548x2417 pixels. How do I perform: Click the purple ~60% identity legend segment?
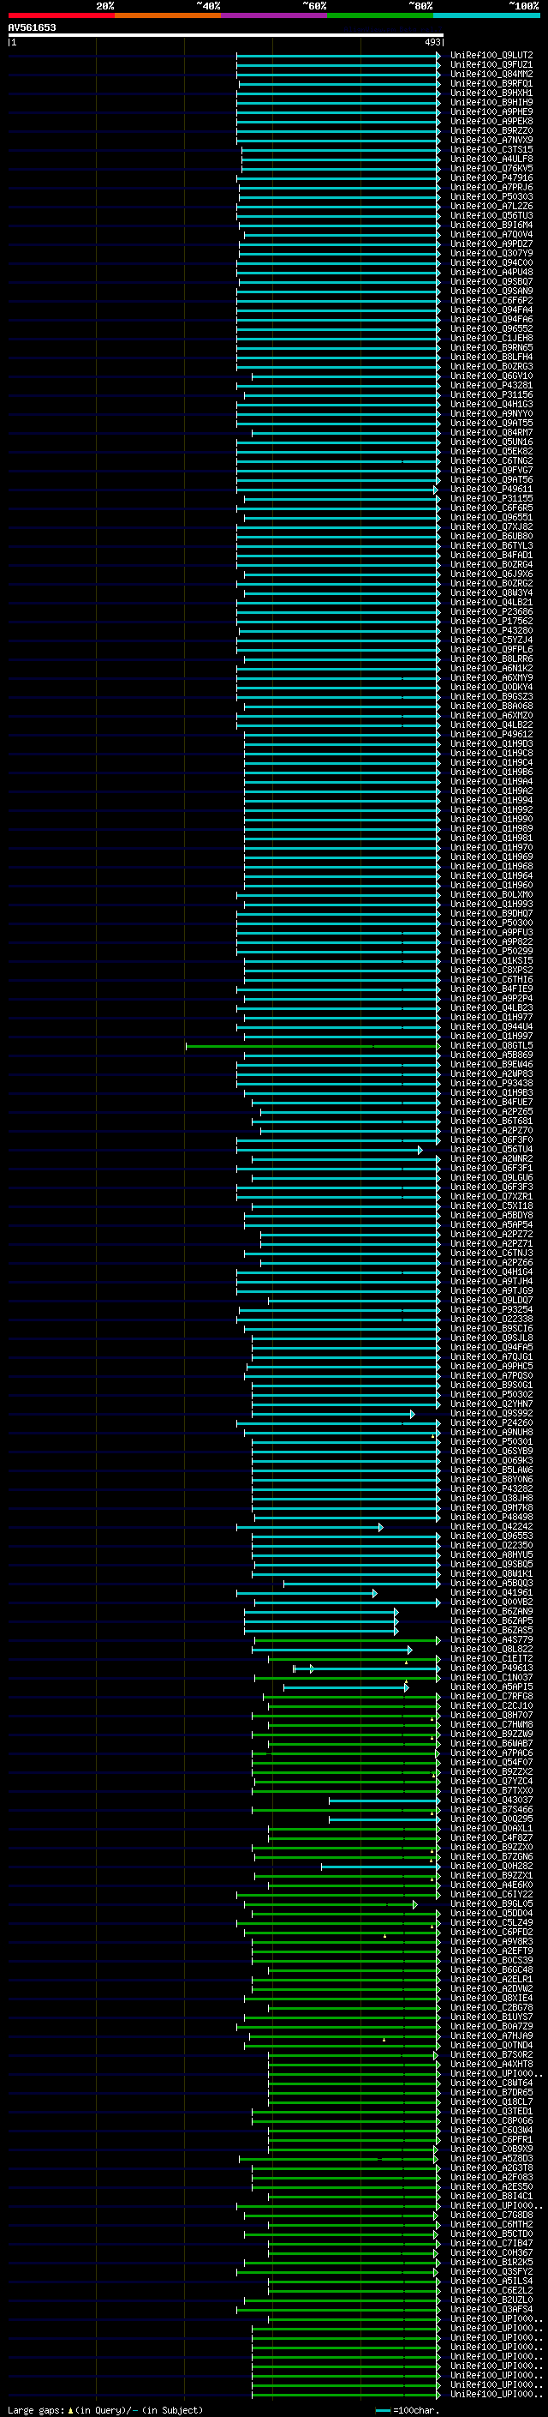tap(273, 15)
